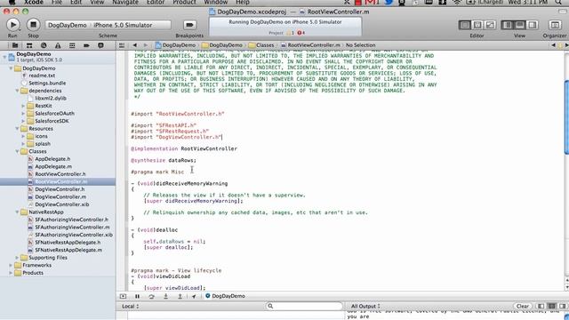
Task: Expand the SalesforceSDK folder
Action: [x=23, y=121]
